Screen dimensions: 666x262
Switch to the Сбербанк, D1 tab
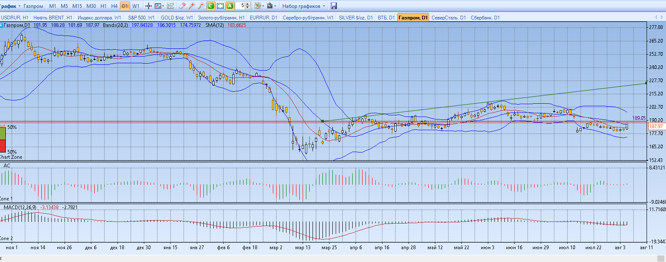(x=485, y=17)
